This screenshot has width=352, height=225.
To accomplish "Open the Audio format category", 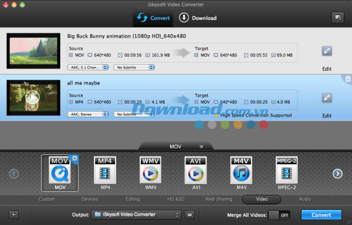I will (305, 199).
